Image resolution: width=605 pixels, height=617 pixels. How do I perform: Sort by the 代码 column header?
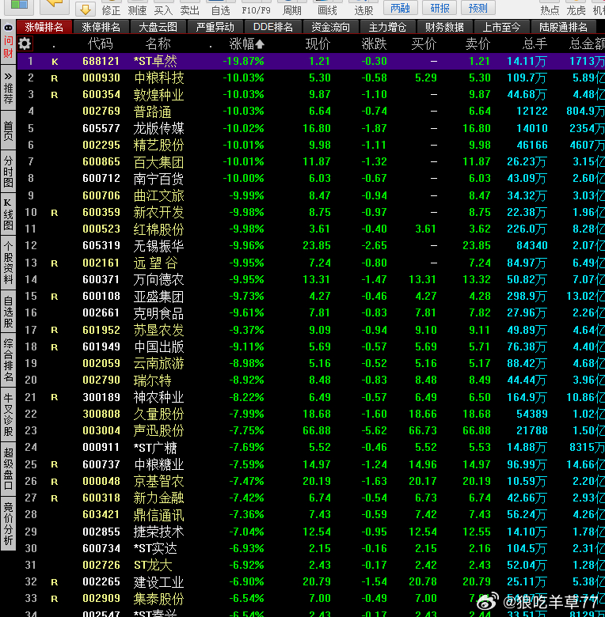(x=100, y=44)
